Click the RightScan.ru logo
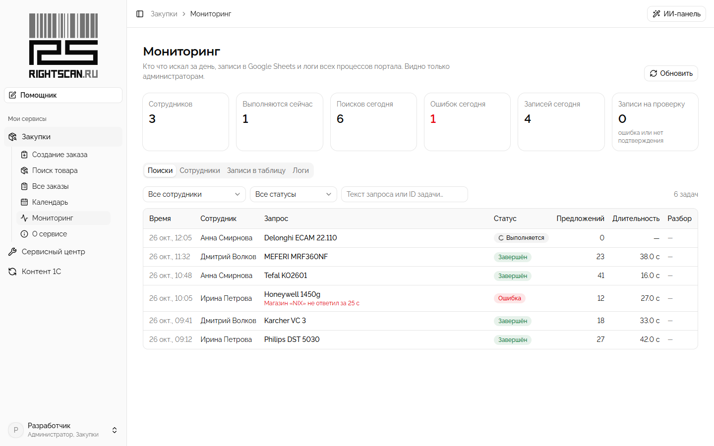714x446 pixels. (63, 46)
